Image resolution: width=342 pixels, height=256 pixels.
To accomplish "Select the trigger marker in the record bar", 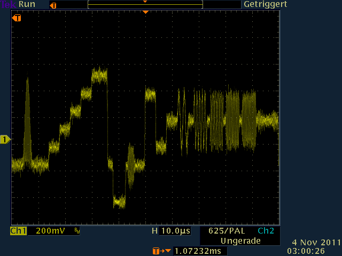I will point(52,5).
